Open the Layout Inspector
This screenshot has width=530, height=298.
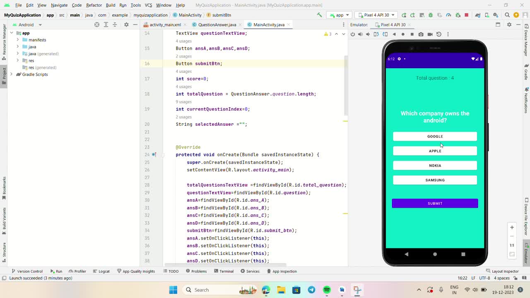(x=502, y=272)
